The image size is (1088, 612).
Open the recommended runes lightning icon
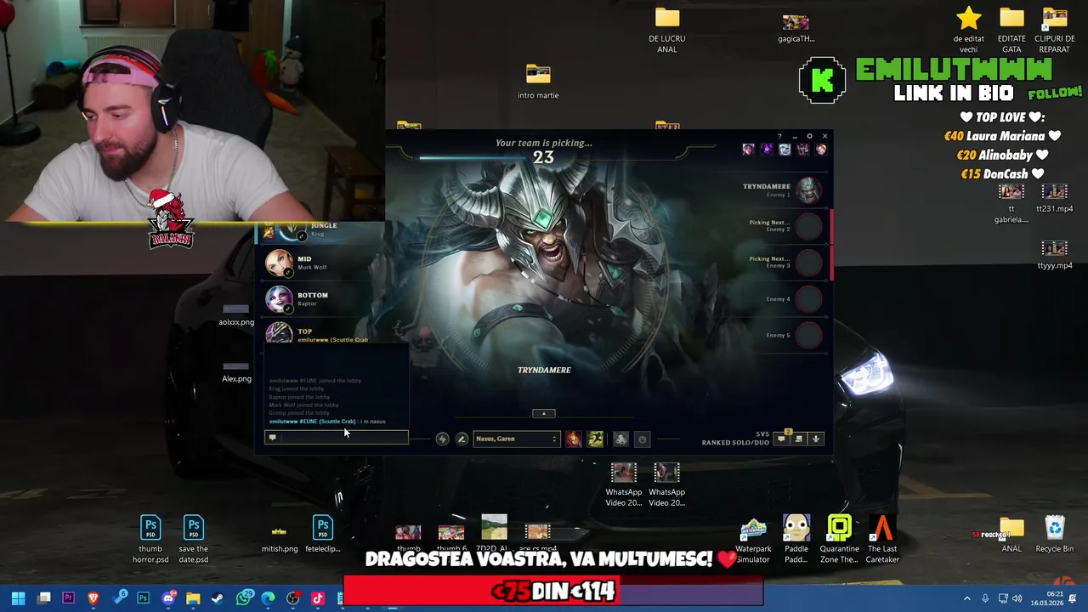point(442,439)
